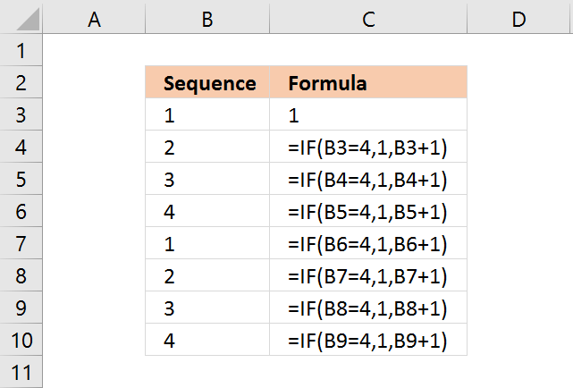This screenshot has height=388, width=573.
Task: Select column A header
Action: (x=94, y=19)
